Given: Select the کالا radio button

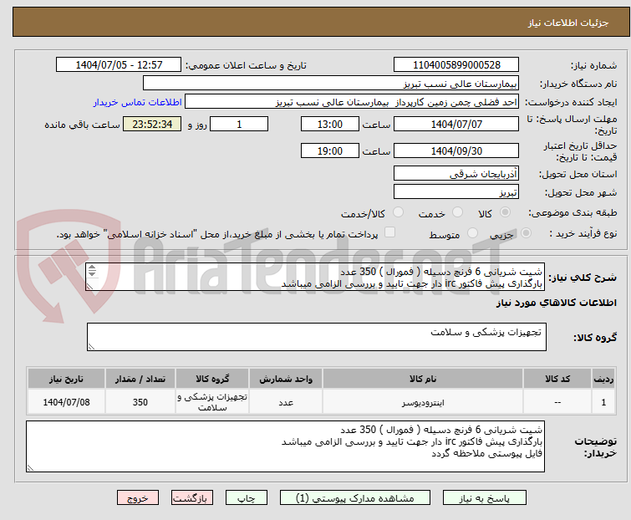Looking at the screenshot, I should tap(505, 212).
